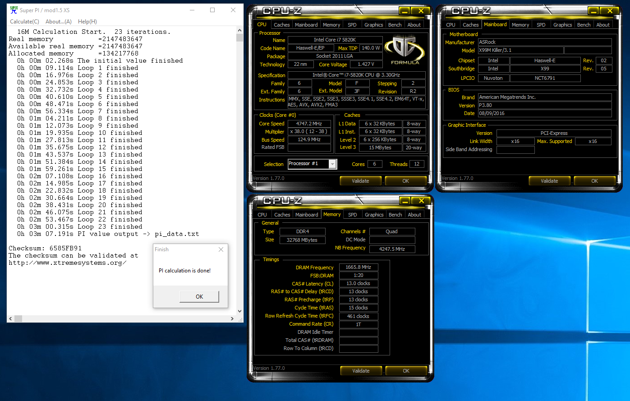Click the http://www.xtremesystems.org/ text

click(x=67, y=263)
